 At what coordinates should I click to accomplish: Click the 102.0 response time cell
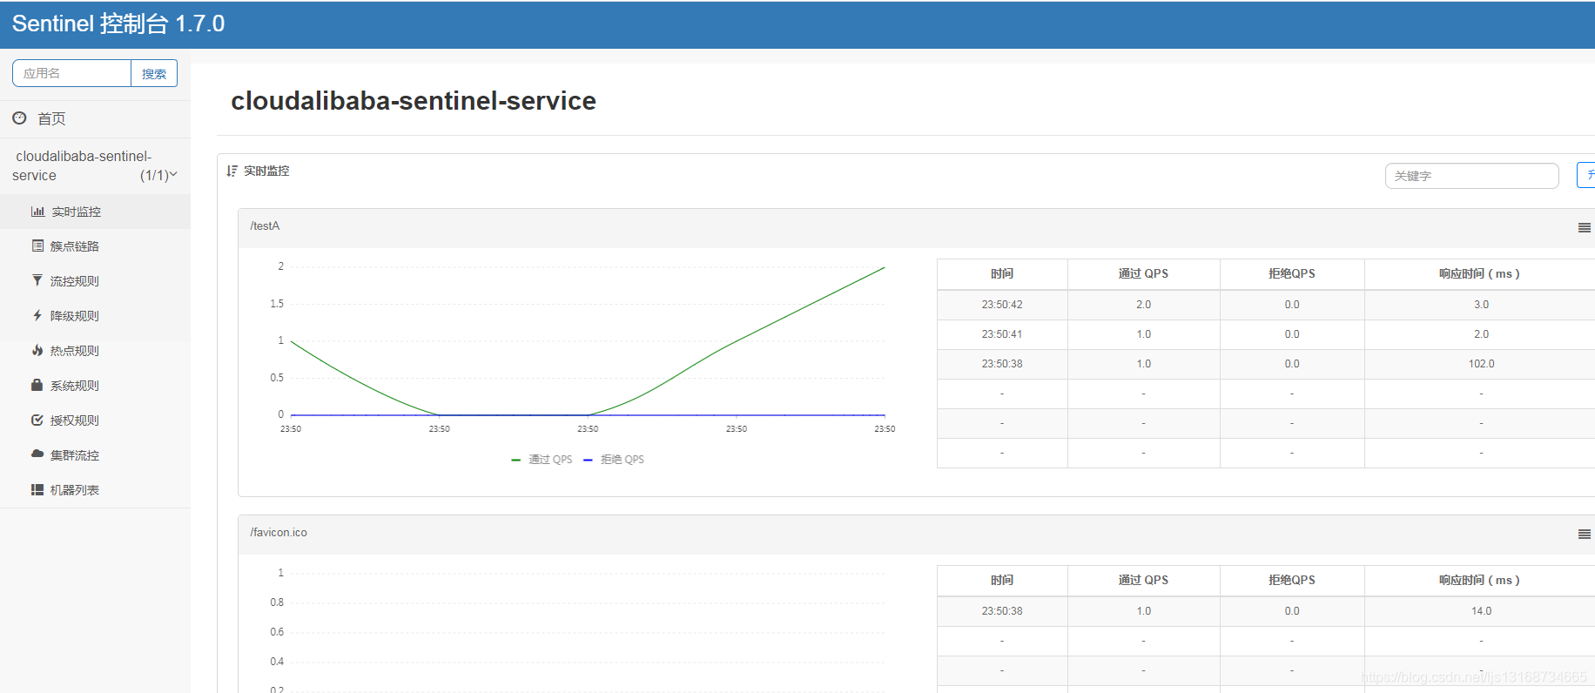tap(1481, 364)
